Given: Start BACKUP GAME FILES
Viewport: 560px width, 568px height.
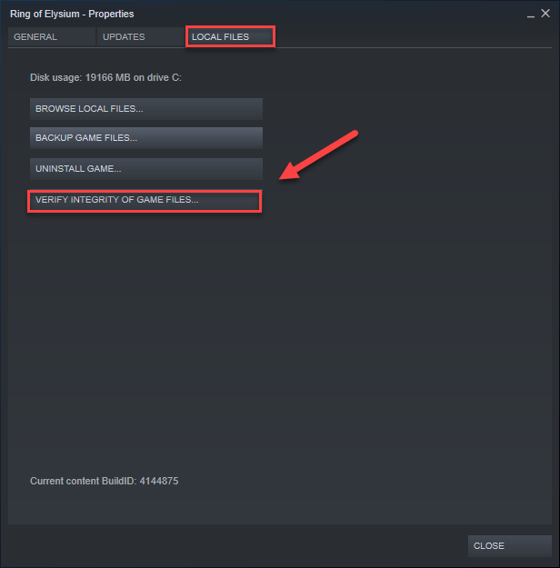Looking at the screenshot, I should [x=146, y=137].
